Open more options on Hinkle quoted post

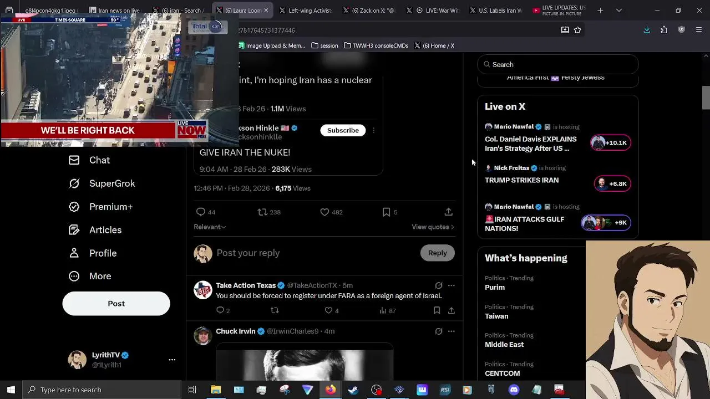[373, 130]
